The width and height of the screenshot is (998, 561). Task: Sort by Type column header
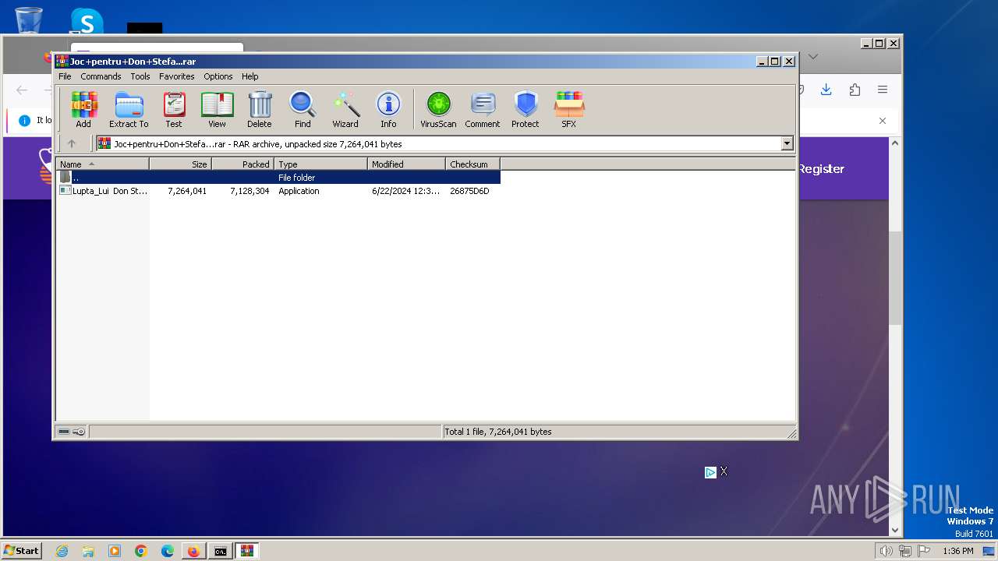tap(320, 164)
